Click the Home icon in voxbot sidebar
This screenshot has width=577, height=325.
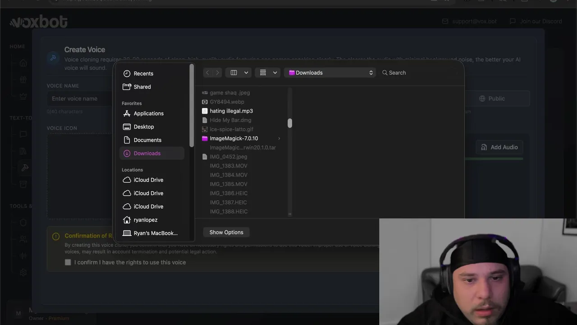(x=23, y=63)
